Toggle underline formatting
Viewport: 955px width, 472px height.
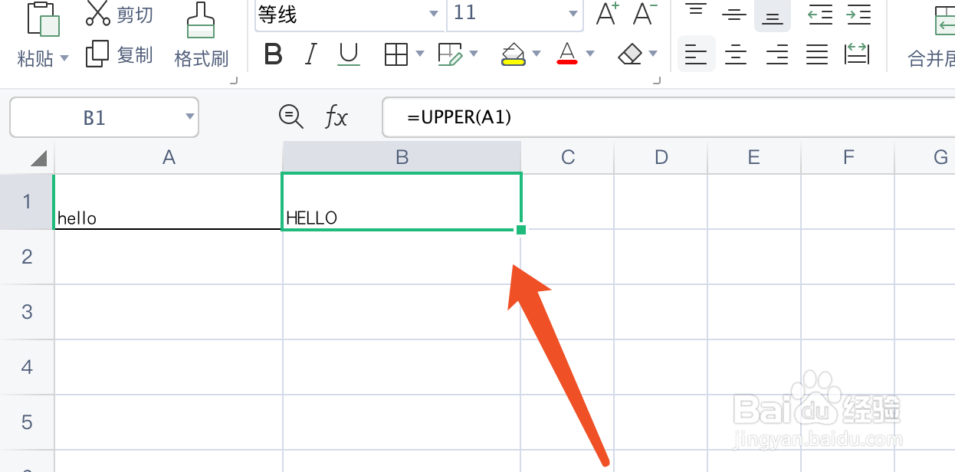(349, 54)
